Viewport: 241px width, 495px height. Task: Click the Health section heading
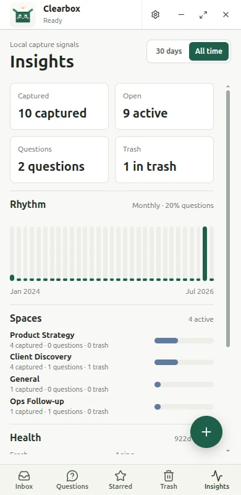click(25, 437)
